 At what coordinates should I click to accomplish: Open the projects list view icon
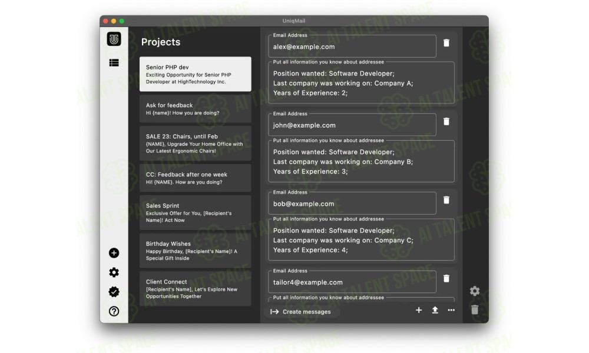coord(114,62)
